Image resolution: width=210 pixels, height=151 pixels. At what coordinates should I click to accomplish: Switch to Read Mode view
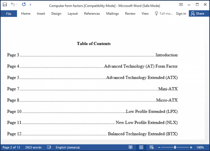pos(131,147)
